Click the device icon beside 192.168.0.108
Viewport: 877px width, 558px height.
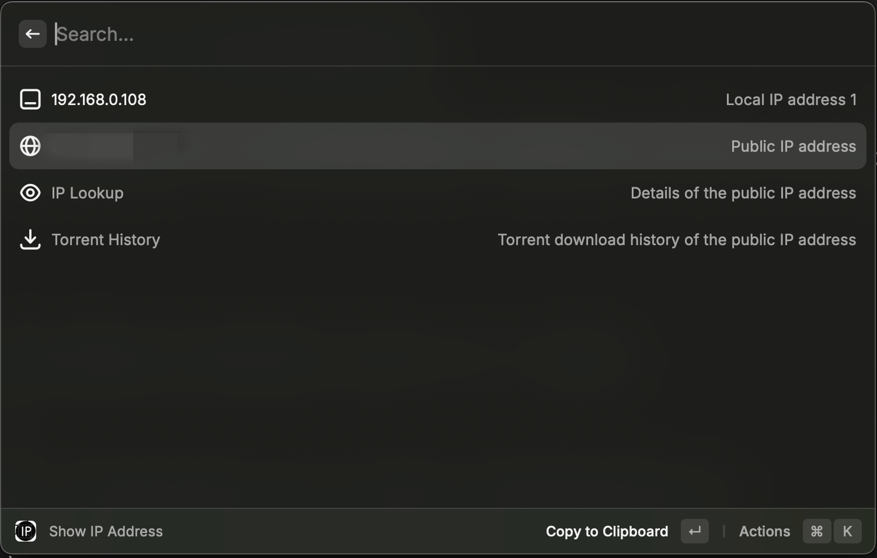point(30,100)
